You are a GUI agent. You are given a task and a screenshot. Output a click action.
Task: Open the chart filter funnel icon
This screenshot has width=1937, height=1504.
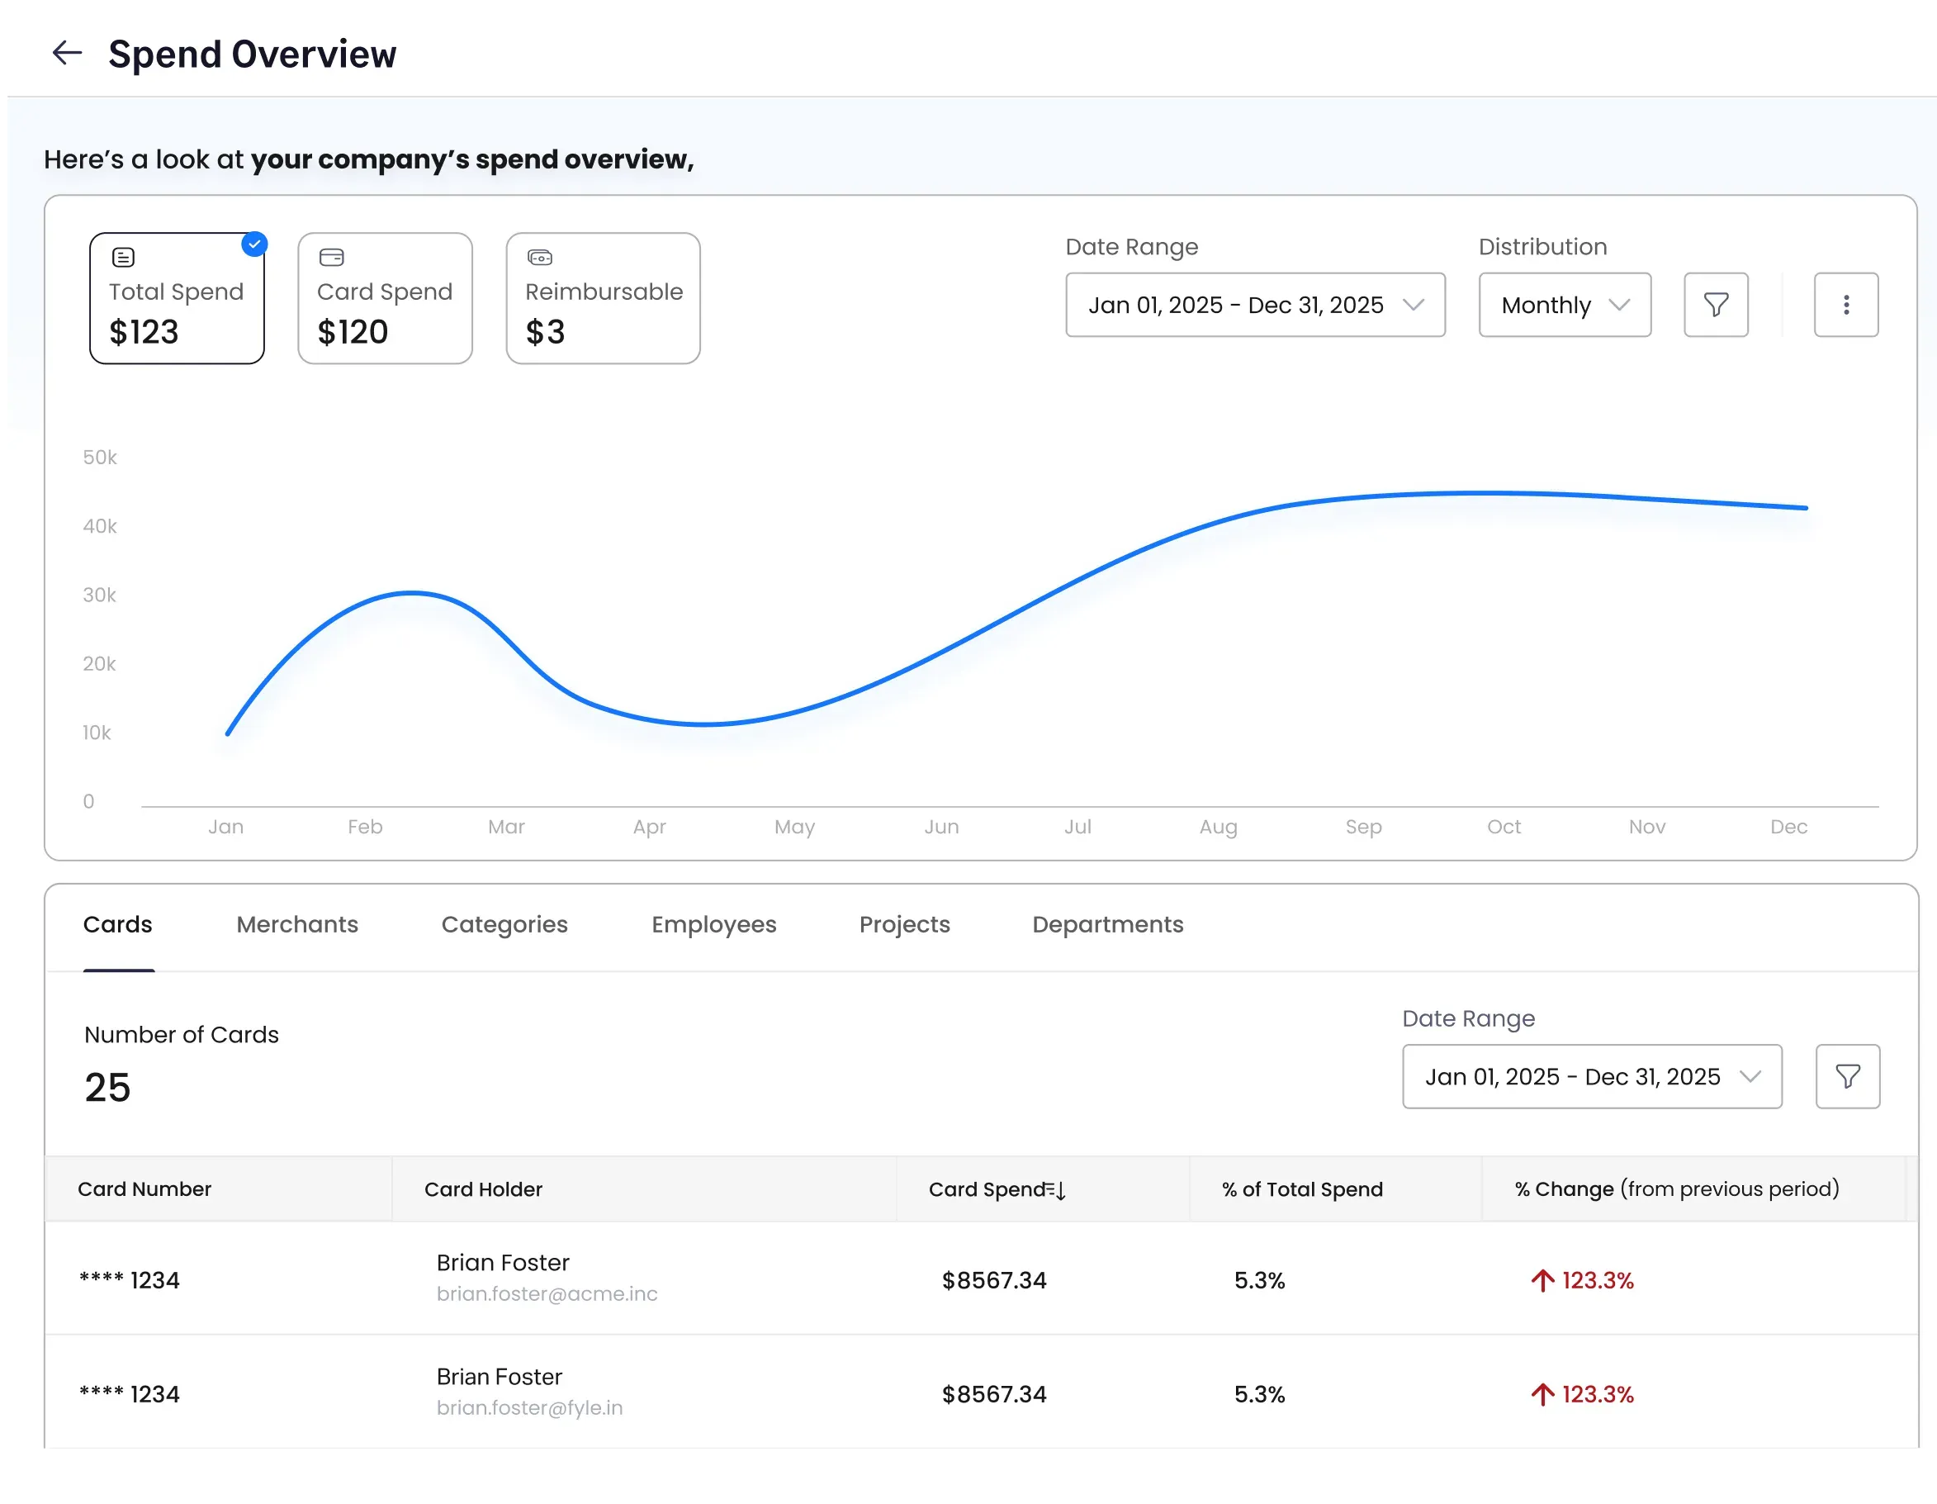point(1715,306)
